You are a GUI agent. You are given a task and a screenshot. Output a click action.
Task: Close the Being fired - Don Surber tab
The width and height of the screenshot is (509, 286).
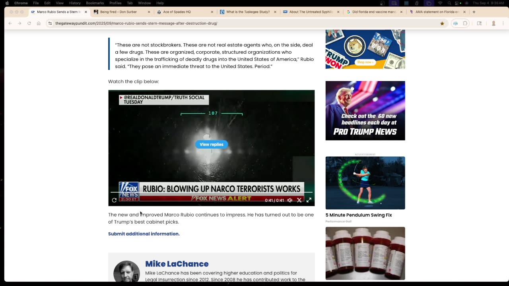[149, 12]
